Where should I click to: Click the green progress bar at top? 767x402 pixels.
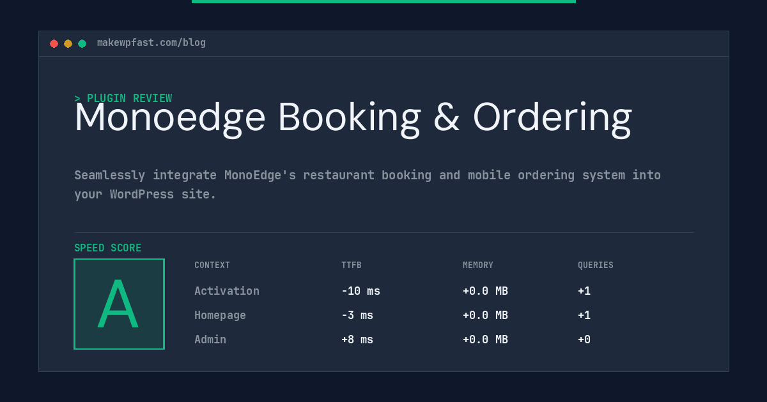[x=383, y=1]
